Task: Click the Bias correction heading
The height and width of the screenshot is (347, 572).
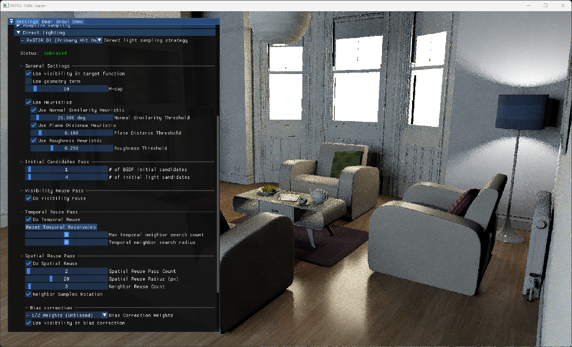Action: pyautogui.click(x=51, y=308)
